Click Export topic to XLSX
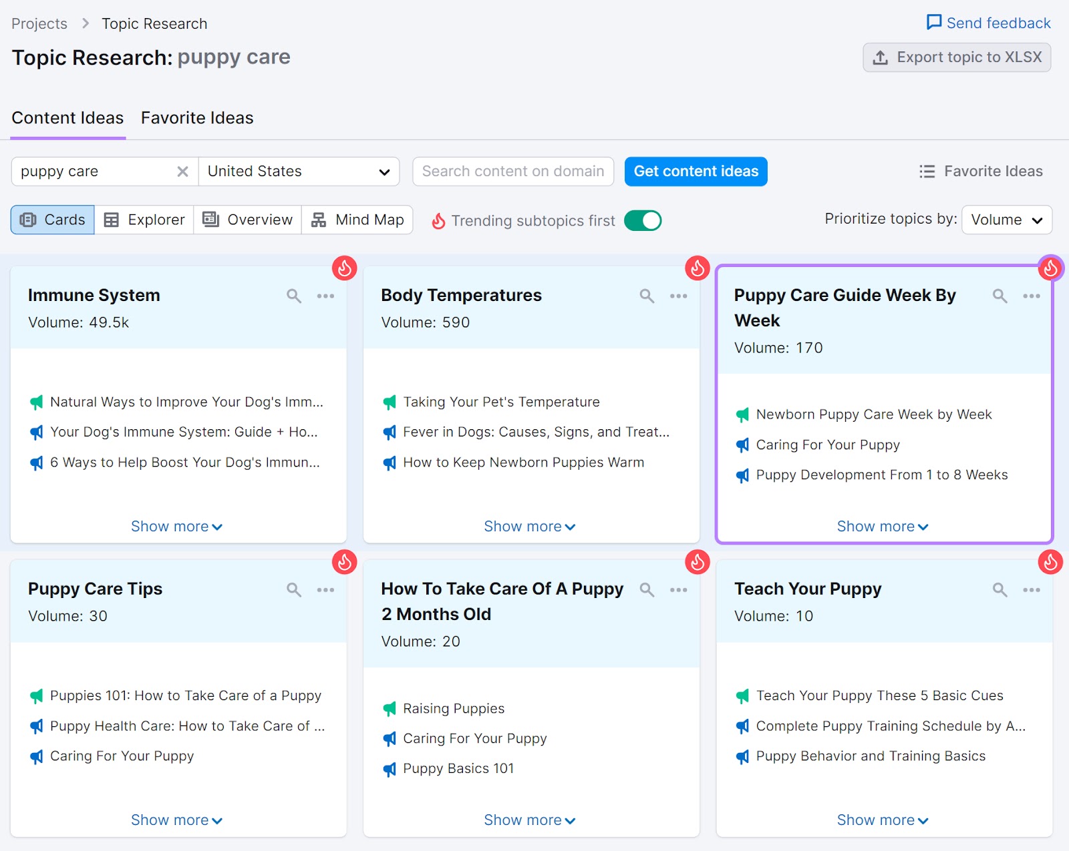 click(955, 57)
